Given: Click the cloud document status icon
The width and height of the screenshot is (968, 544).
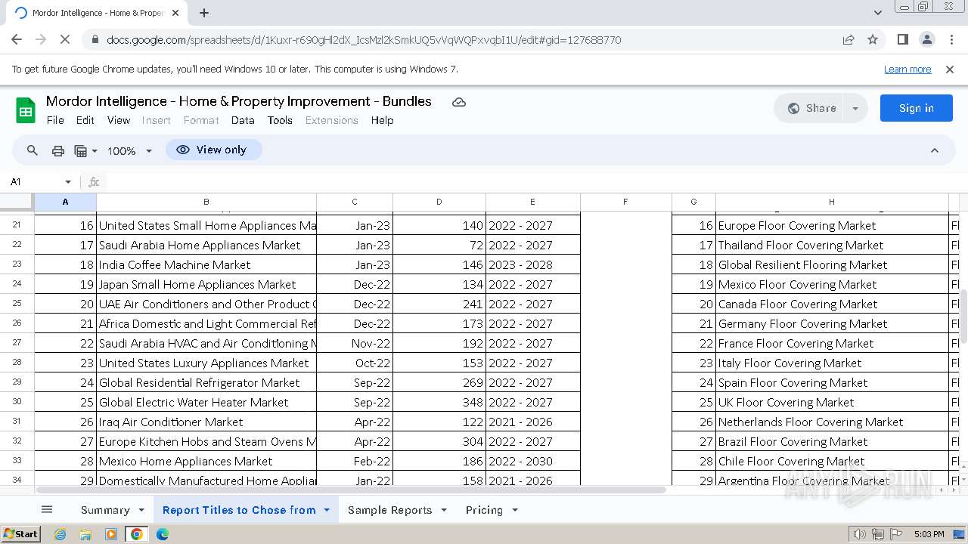Looking at the screenshot, I should point(459,102).
